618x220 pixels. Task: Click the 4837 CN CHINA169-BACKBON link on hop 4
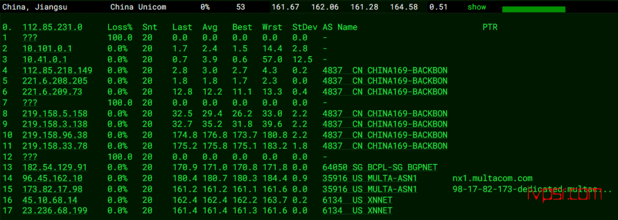(x=385, y=70)
